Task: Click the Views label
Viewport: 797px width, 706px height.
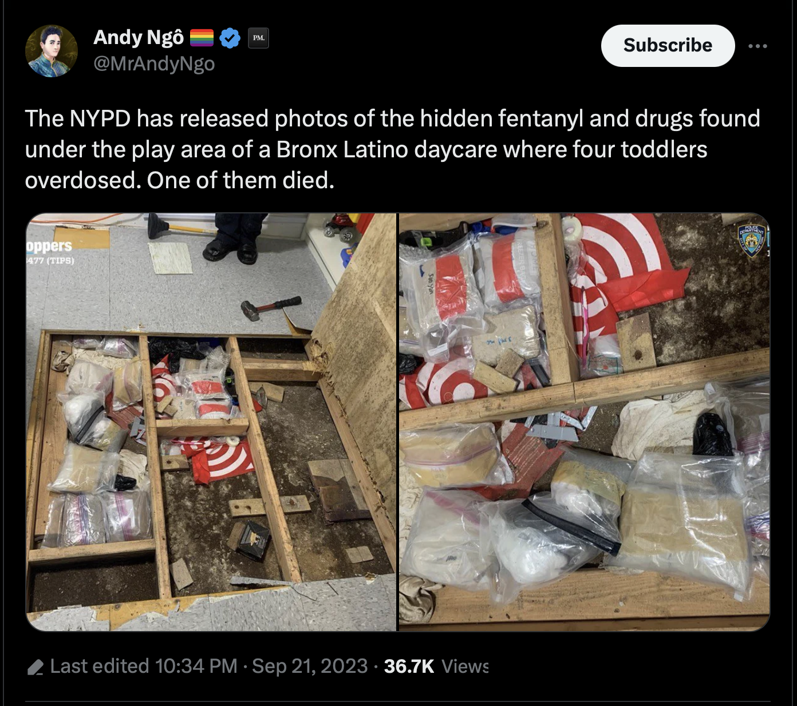Action: (x=465, y=666)
